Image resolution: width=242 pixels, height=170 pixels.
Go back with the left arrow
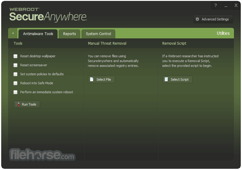pos(13,33)
